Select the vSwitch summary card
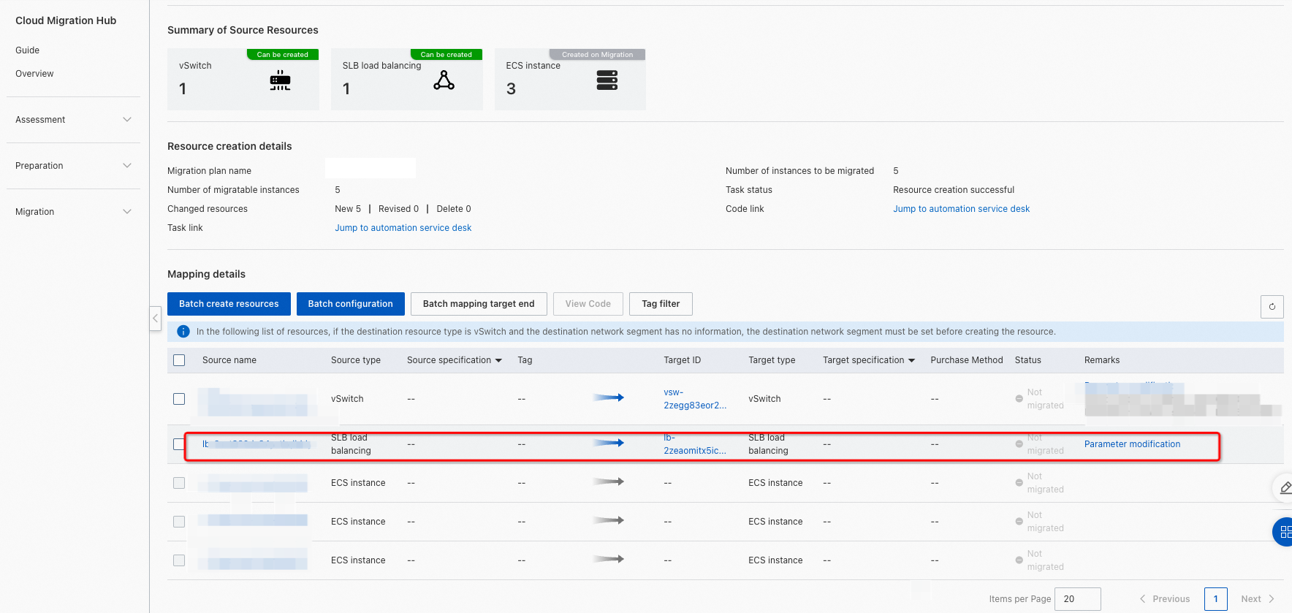This screenshot has width=1292, height=613. [243, 80]
